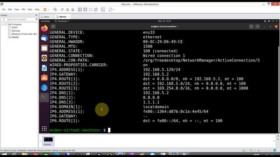Toggle the library sidebar view icon

(80, 10)
